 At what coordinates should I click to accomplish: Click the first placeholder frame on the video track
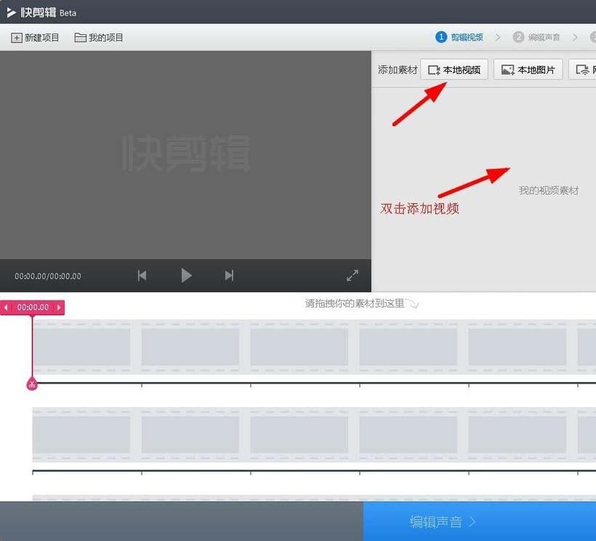coord(83,346)
